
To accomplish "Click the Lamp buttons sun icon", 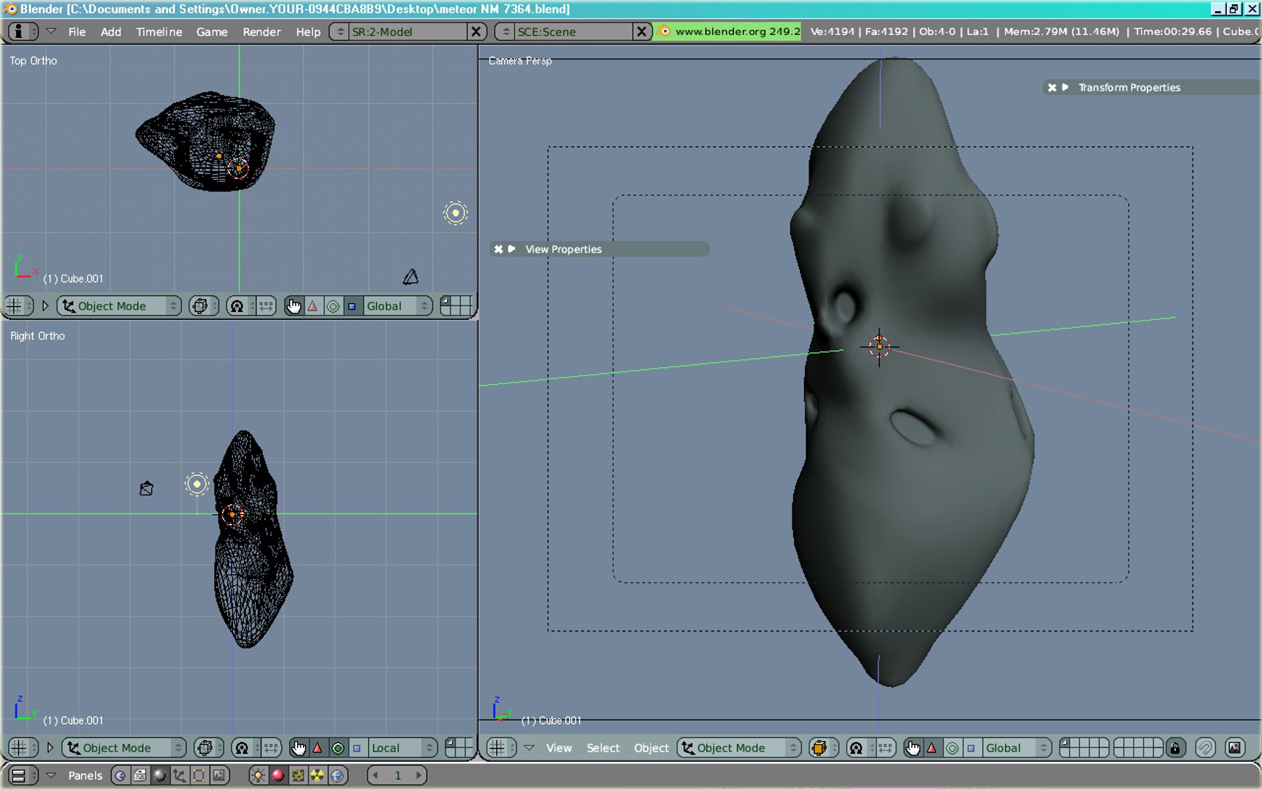I will click(x=259, y=775).
